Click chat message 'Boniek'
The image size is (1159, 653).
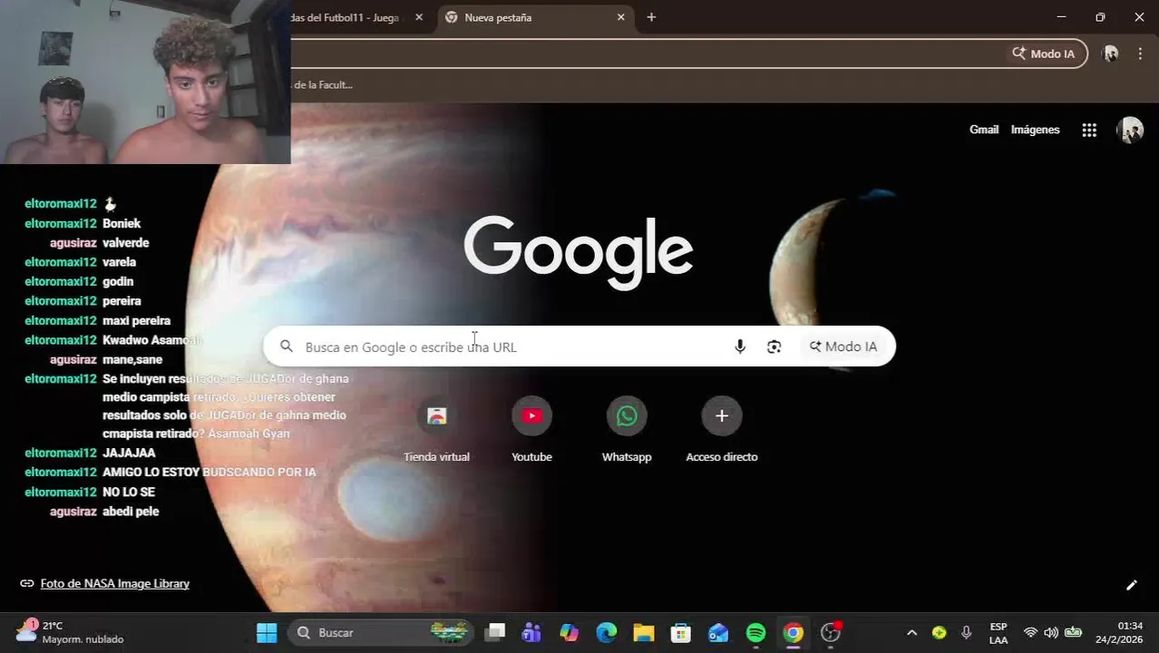click(122, 223)
